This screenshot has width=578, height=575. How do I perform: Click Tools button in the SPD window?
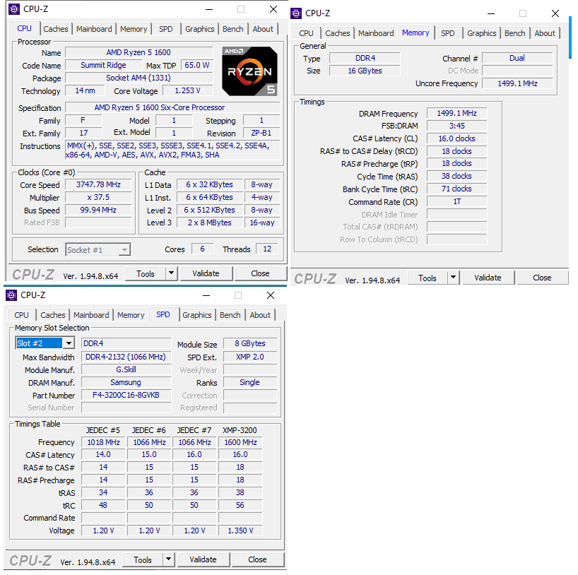(x=143, y=560)
